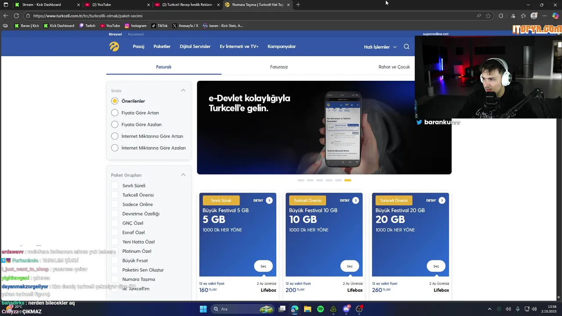Open Pasaj menu item

(x=139, y=47)
